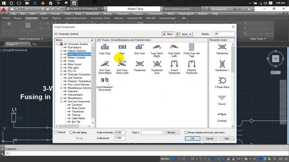Click the Browse button

pos(172,132)
